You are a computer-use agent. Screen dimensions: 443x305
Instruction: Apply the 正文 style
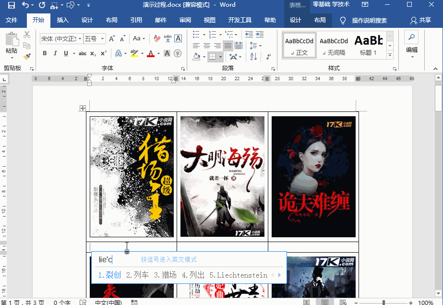pyautogui.click(x=299, y=45)
